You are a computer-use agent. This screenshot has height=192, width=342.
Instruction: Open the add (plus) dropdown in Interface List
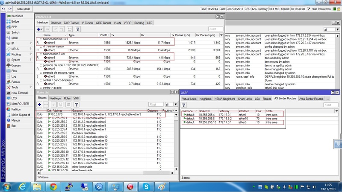(41, 29)
